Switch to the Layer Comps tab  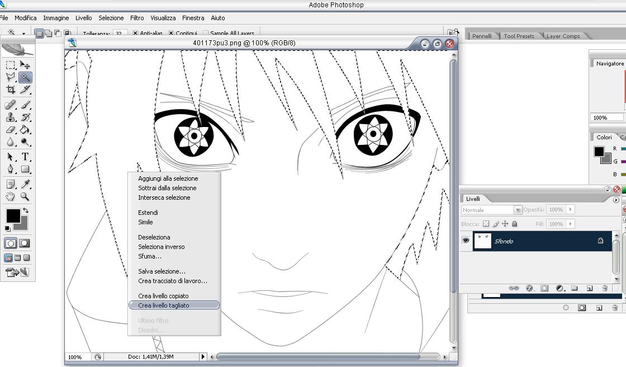click(563, 36)
